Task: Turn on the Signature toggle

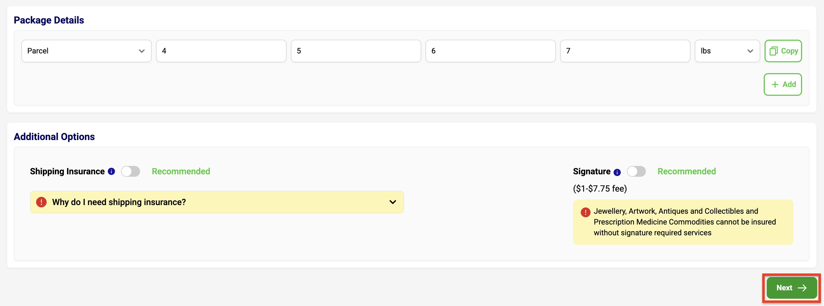Action: (636, 172)
